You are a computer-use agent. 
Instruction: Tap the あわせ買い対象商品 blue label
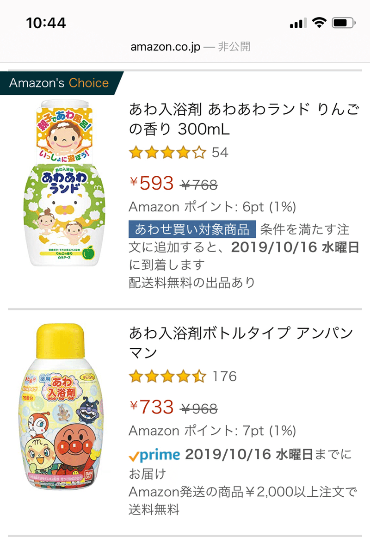[192, 229]
